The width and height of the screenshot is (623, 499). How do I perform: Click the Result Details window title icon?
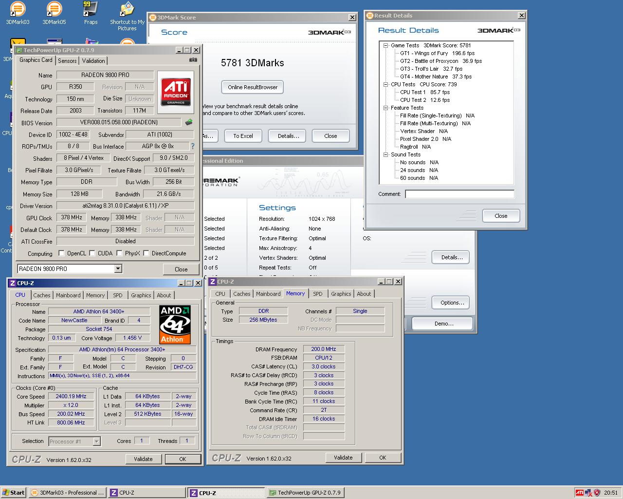pos(370,16)
